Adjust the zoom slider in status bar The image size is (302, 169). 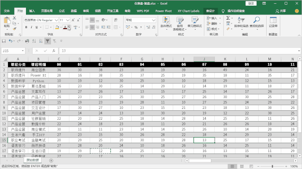click(272, 166)
